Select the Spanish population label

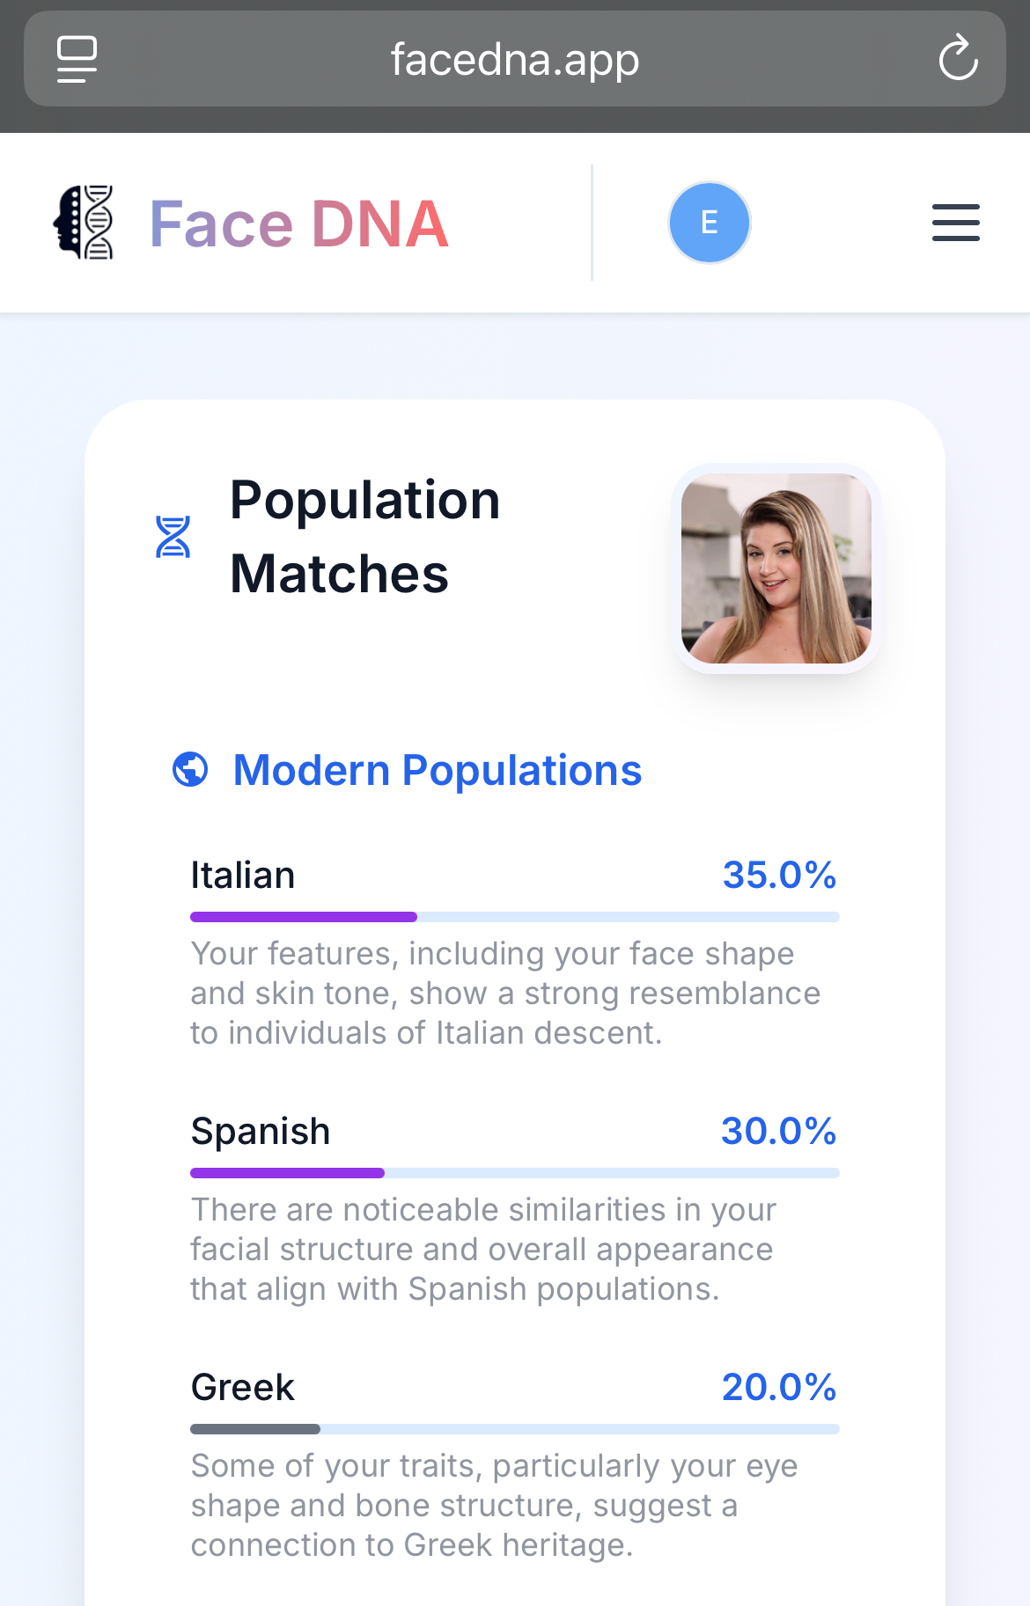tap(261, 1132)
